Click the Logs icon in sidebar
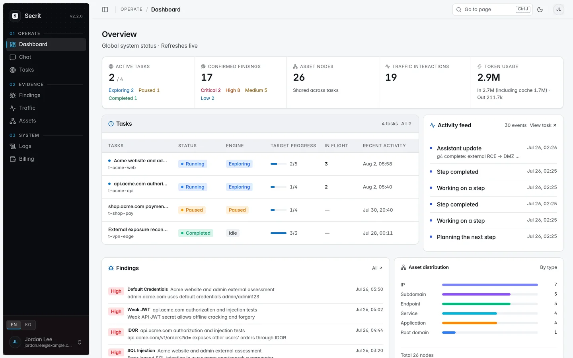This screenshot has height=358, width=573. pyautogui.click(x=13, y=146)
